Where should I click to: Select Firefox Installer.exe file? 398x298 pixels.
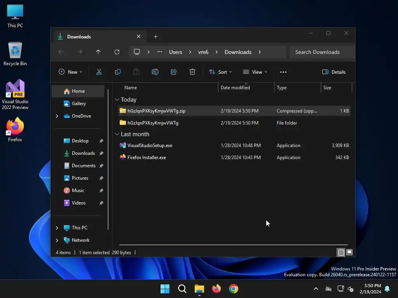[x=234, y=158]
